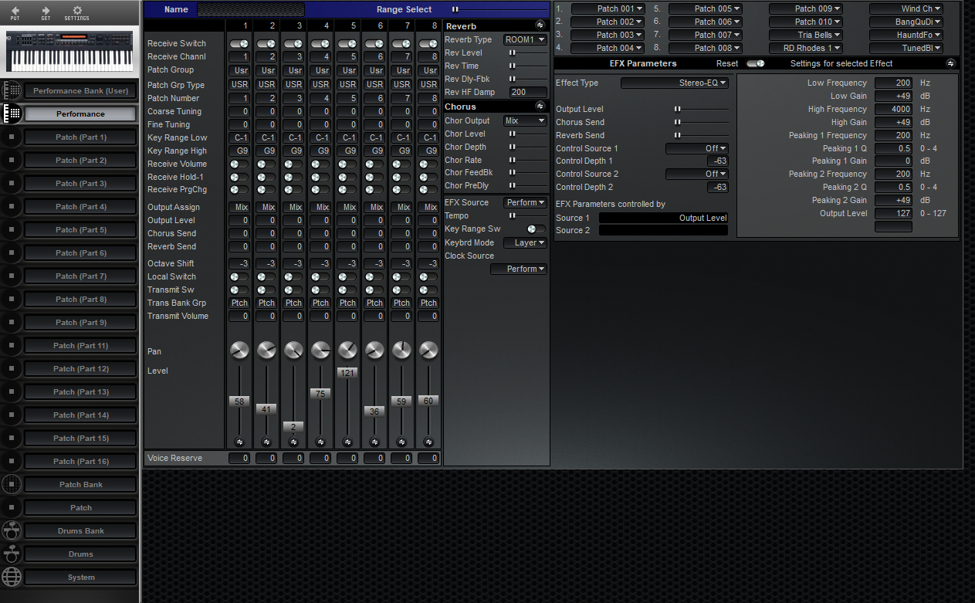The width and height of the screenshot is (975, 603).
Task: Click the Patch (Part 1) button
Action: click(x=80, y=137)
